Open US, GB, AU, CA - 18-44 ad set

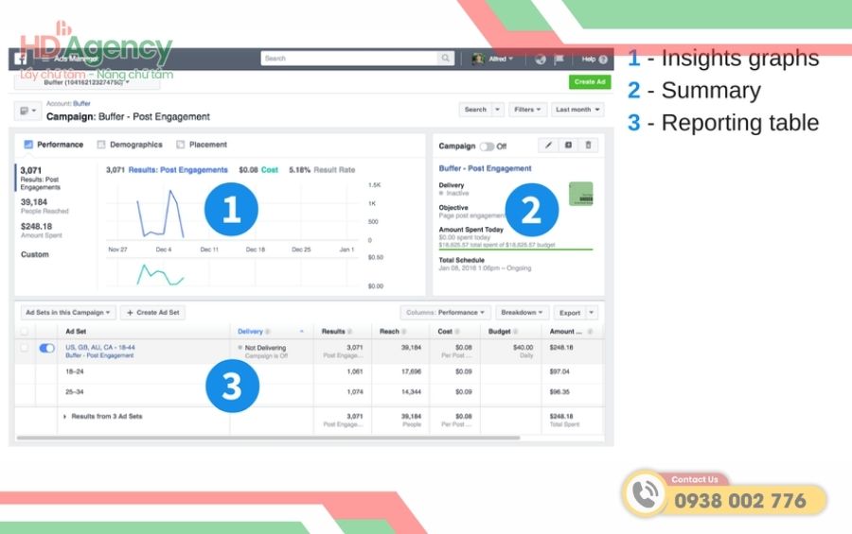tap(100, 347)
